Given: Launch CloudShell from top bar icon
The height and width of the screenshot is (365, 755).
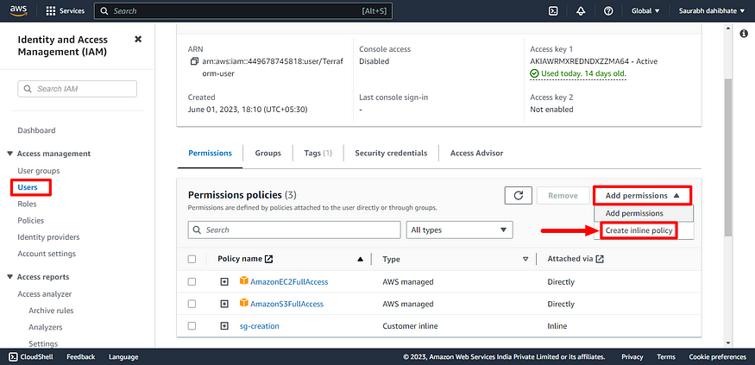Looking at the screenshot, I should (553, 10).
